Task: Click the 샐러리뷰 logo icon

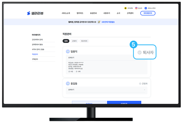Action: 29,13
